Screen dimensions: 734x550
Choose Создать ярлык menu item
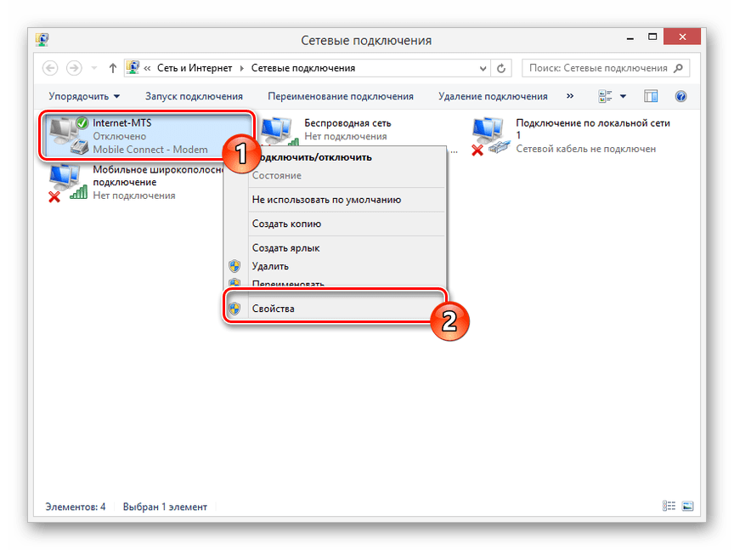tap(335, 248)
